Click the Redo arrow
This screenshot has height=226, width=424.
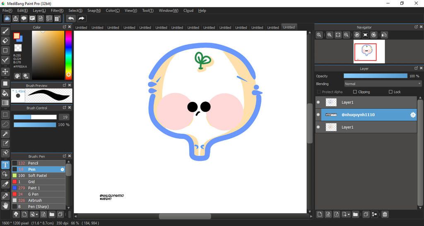point(81,18)
